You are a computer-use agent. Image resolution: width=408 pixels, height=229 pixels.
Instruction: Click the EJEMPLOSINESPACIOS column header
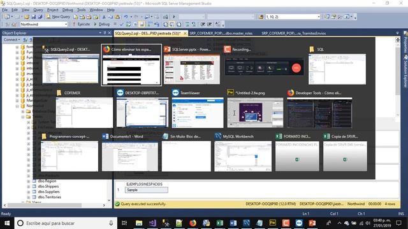coord(145,184)
